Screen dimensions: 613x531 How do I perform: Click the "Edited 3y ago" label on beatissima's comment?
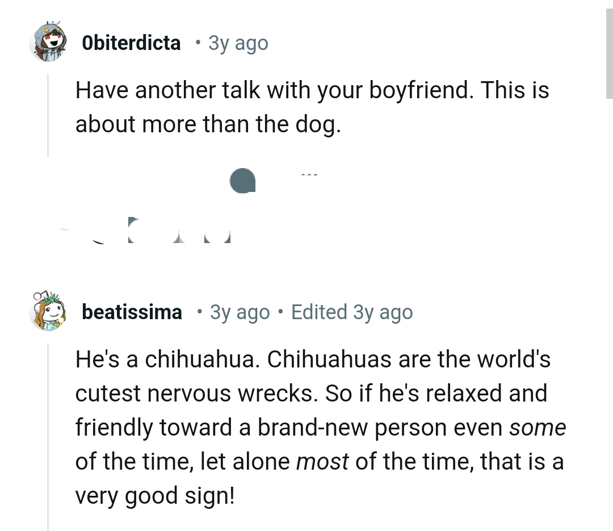click(x=352, y=312)
